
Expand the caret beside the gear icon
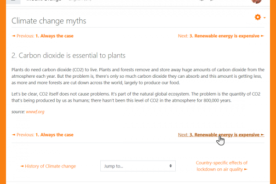click(264, 17)
